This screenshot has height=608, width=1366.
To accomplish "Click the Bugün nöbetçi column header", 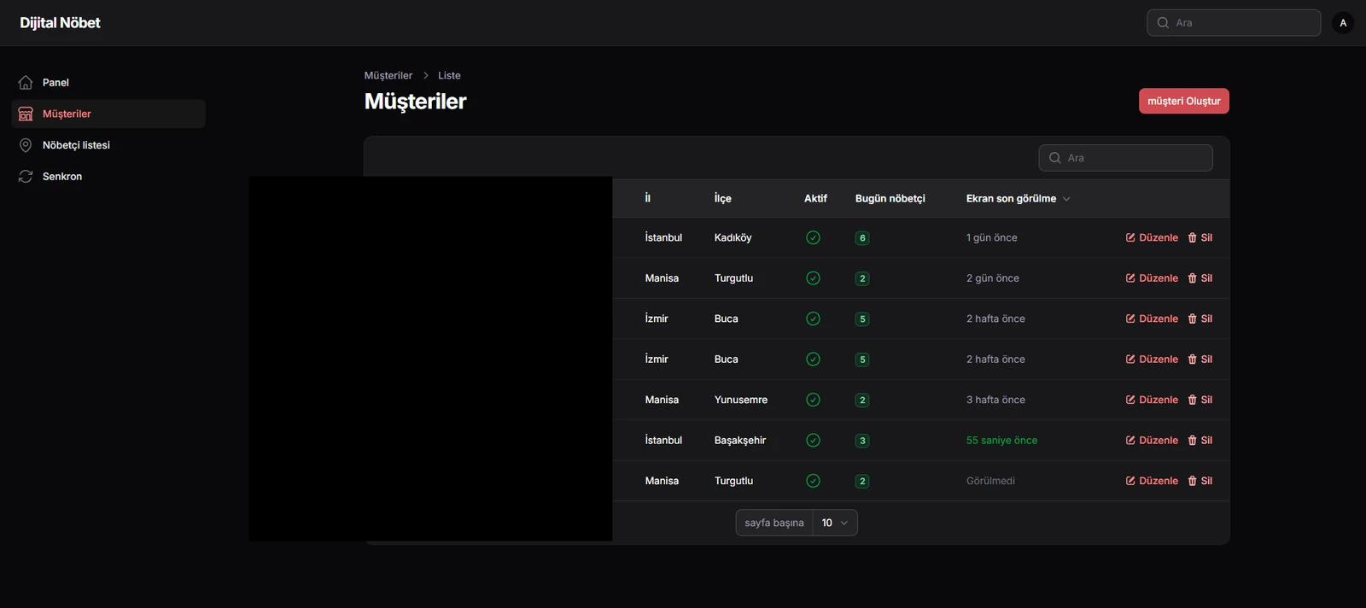I will click(890, 199).
